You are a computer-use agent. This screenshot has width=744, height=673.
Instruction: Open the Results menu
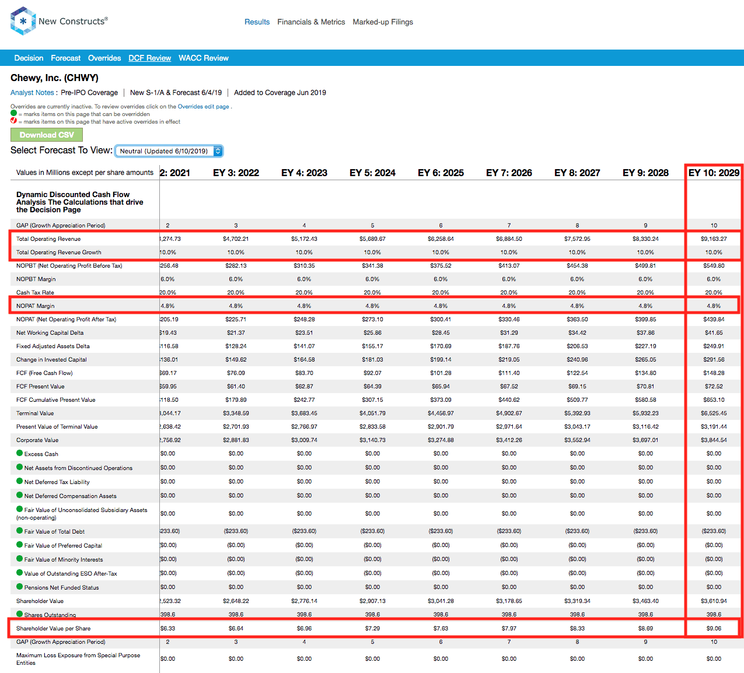pos(257,22)
